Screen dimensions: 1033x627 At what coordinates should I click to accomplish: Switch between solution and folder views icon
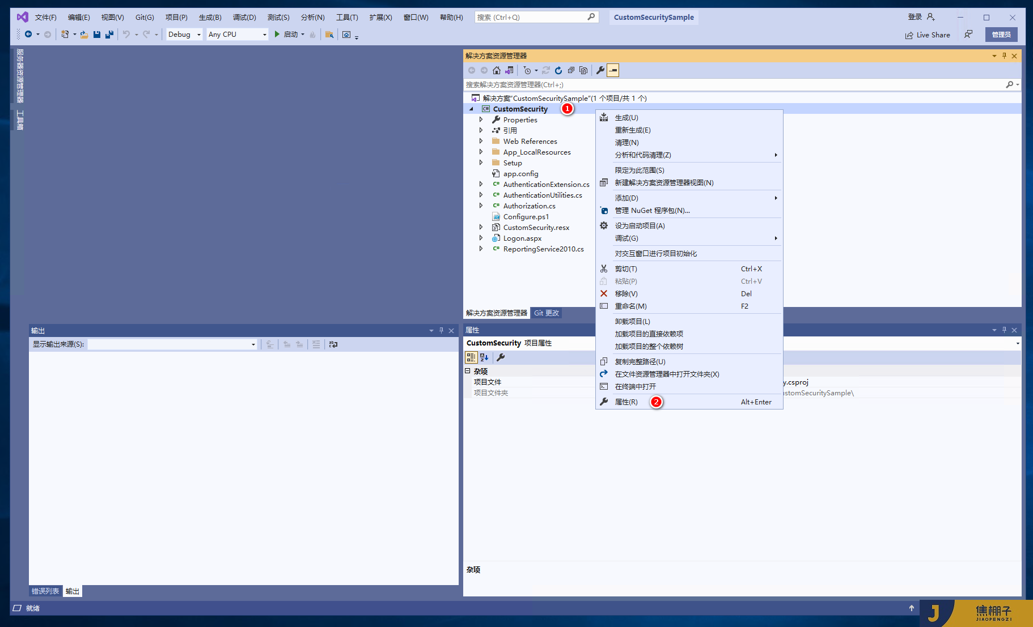click(x=509, y=70)
